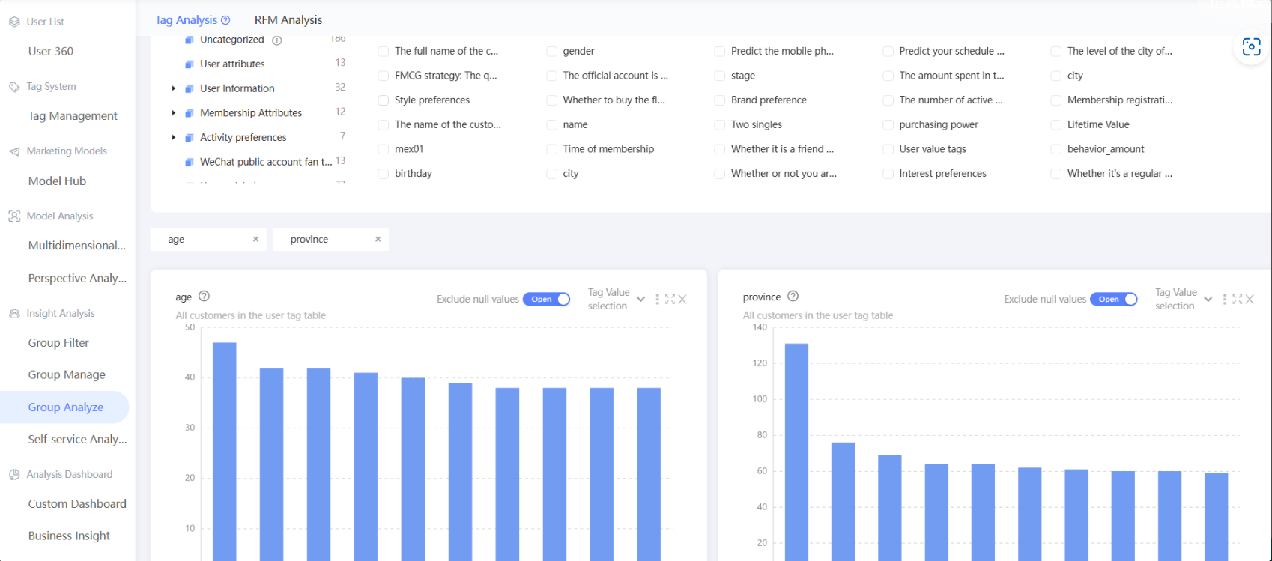Viewport: 1272px width, 561px height.
Task: Tick the Lifetime Value checkbox
Action: coord(1056,125)
